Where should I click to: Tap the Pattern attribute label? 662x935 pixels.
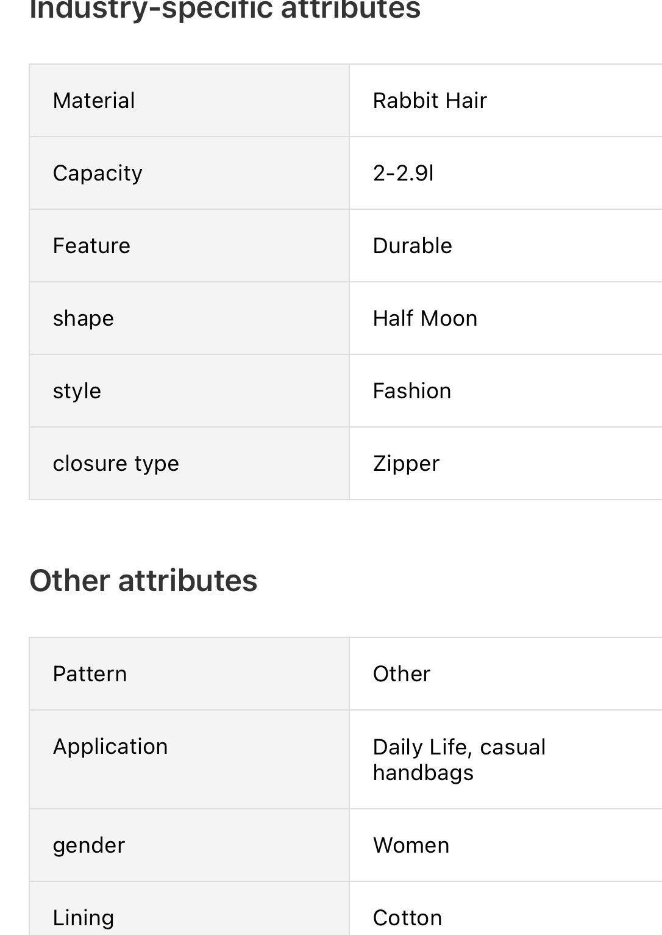pos(90,674)
